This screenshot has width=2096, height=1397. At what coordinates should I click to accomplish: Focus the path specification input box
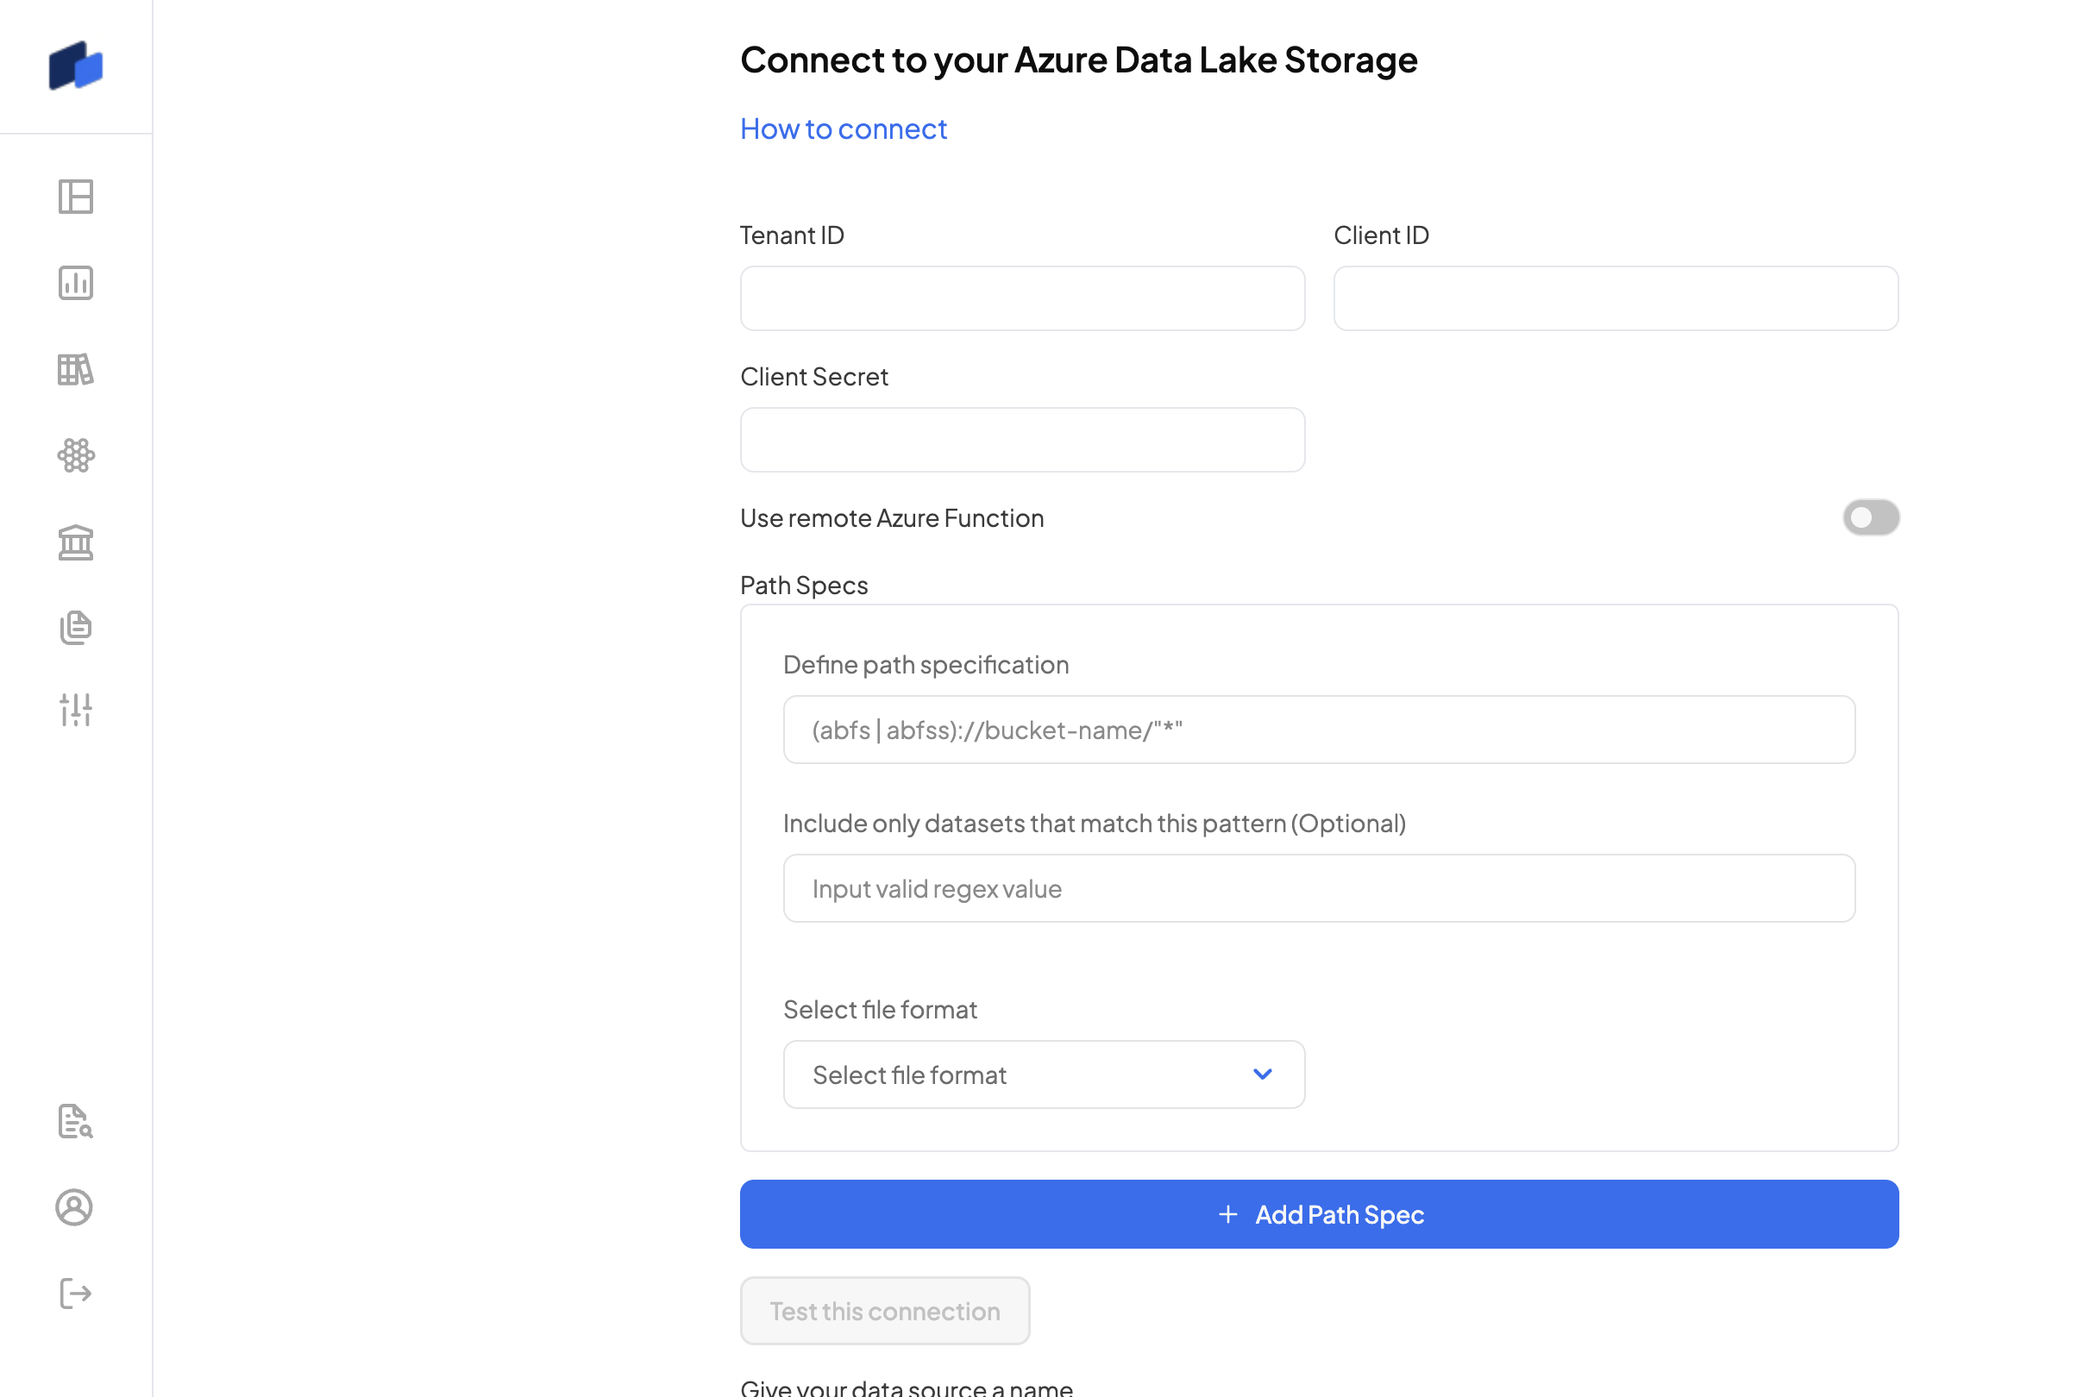pyautogui.click(x=1319, y=730)
